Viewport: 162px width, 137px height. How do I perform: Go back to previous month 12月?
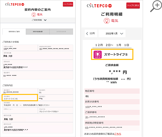pos(91,34)
